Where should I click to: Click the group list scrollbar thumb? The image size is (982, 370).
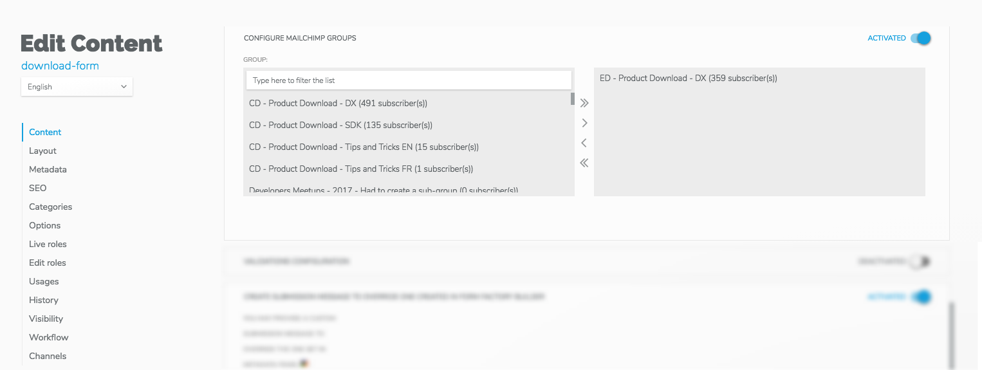[x=573, y=98]
